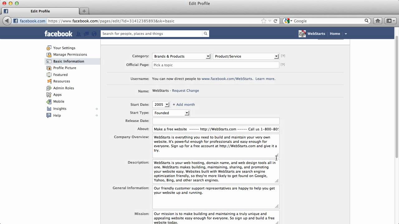Click the Official Page topic field
The width and height of the screenshot is (399, 224).
[216, 65]
